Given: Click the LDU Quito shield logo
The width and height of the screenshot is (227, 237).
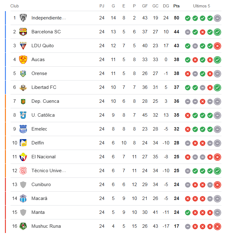Looking at the screenshot, I should (23, 46).
